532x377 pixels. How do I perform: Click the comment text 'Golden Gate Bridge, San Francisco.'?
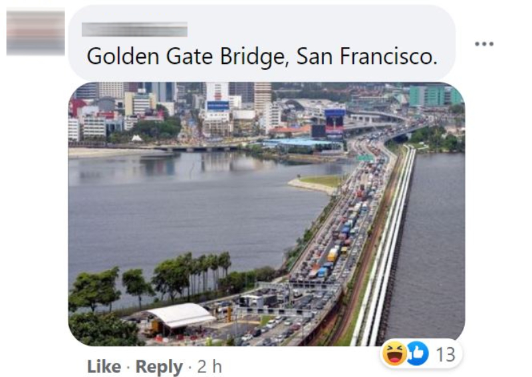click(262, 56)
